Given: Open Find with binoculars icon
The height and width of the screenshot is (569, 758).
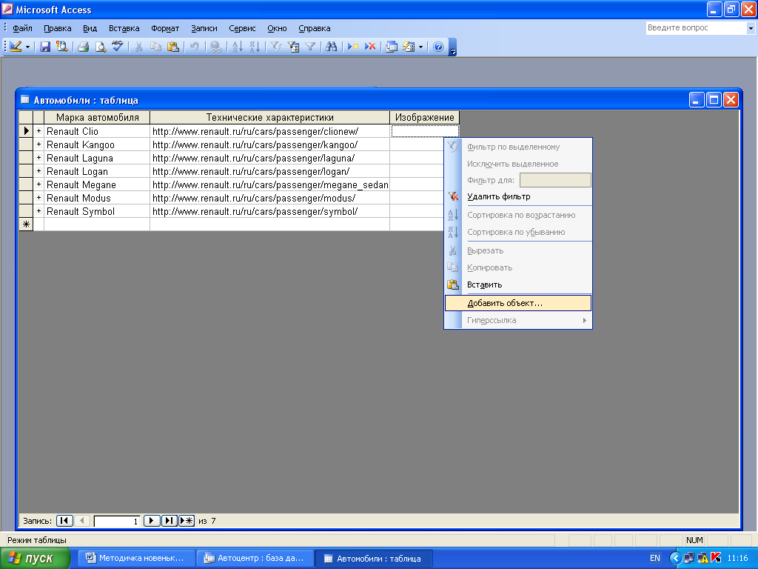Looking at the screenshot, I should (x=331, y=47).
